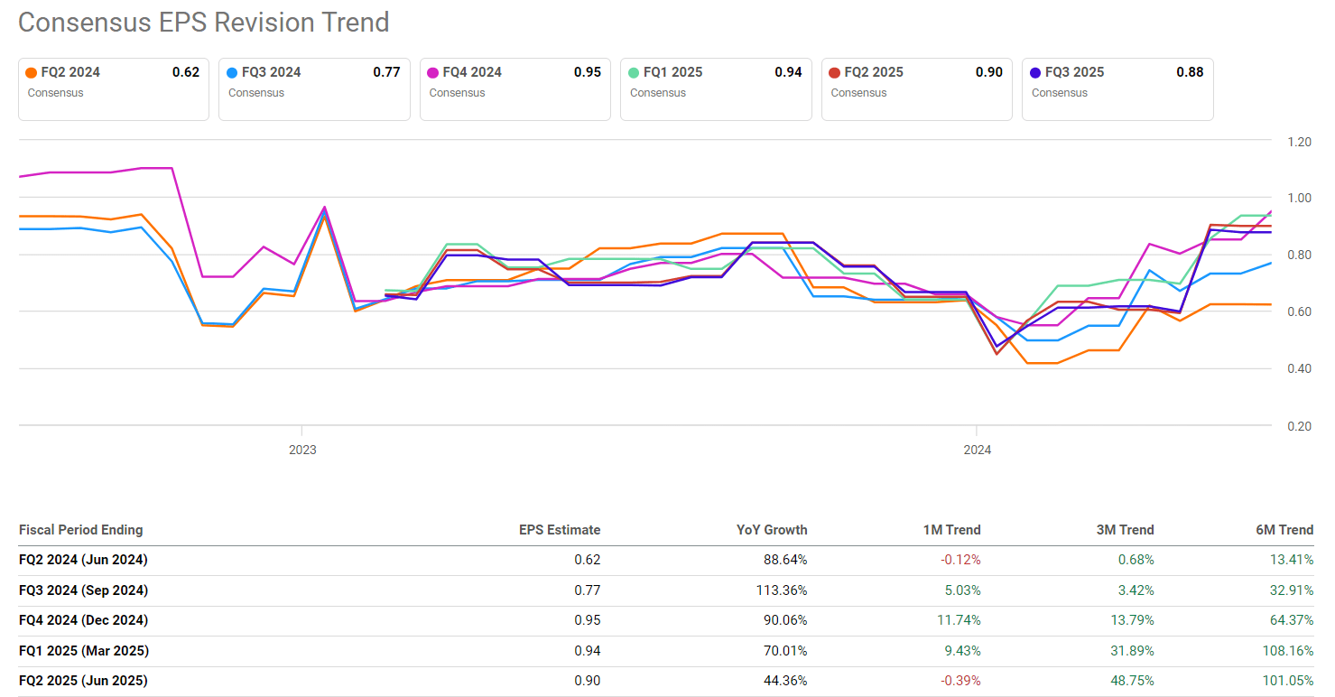The image size is (1335, 697).
Task: Select the blue FQ3 2024 legend marker
Action: [232, 71]
